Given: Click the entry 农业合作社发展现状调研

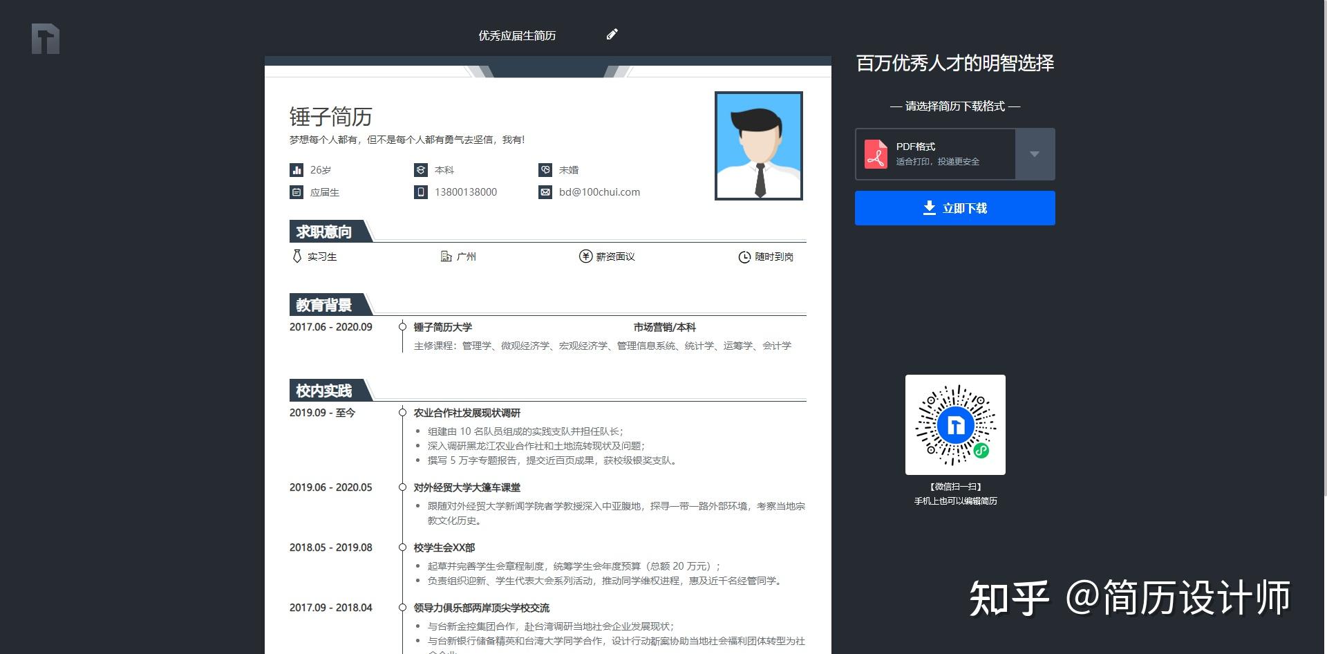Looking at the screenshot, I should [x=467, y=413].
